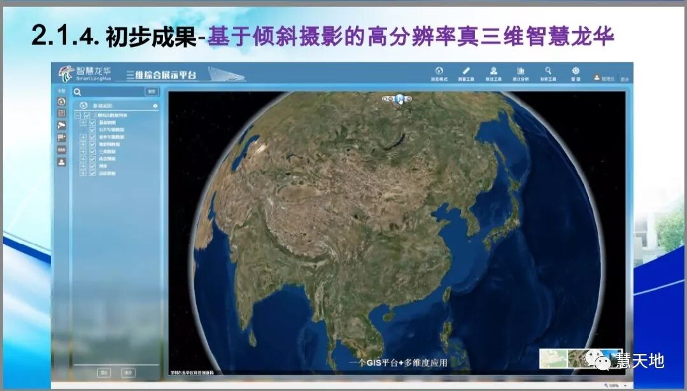Screen dimensions: 687x391
Task: Open the 浏览模式 browse mode tool
Action: [439, 74]
